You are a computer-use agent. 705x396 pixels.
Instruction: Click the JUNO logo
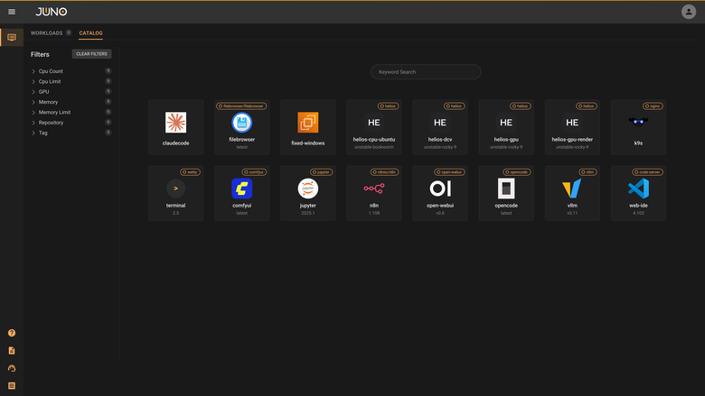tap(52, 12)
